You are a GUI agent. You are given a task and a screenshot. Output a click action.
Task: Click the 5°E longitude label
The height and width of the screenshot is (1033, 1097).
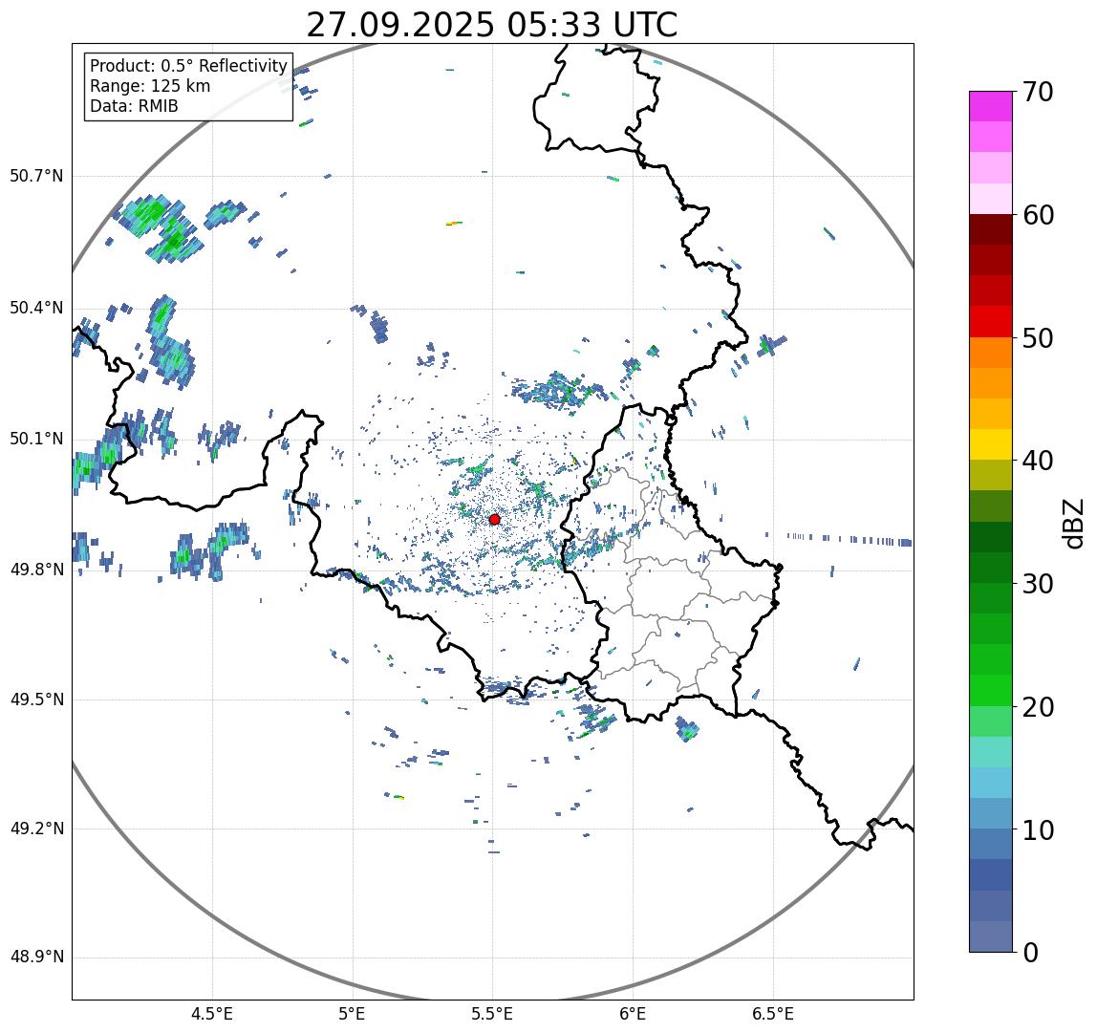352,1014
